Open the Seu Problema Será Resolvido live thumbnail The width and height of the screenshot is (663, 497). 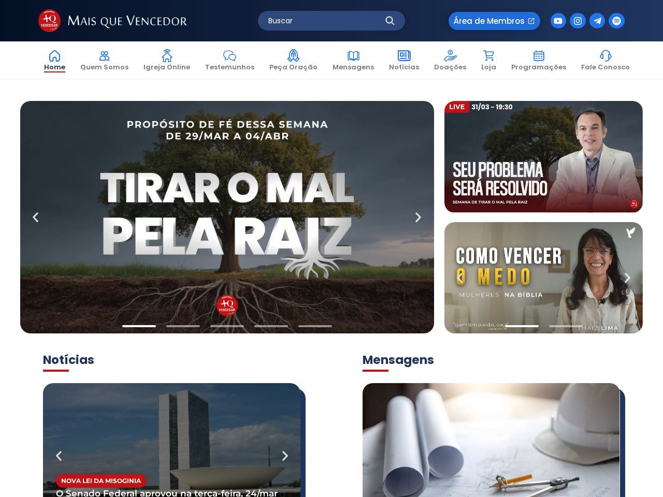point(543,157)
